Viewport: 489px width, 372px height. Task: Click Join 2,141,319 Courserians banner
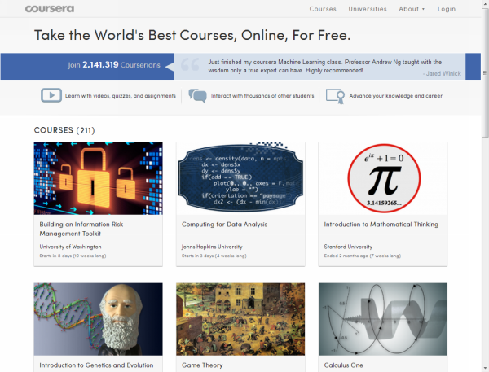(87, 67)
